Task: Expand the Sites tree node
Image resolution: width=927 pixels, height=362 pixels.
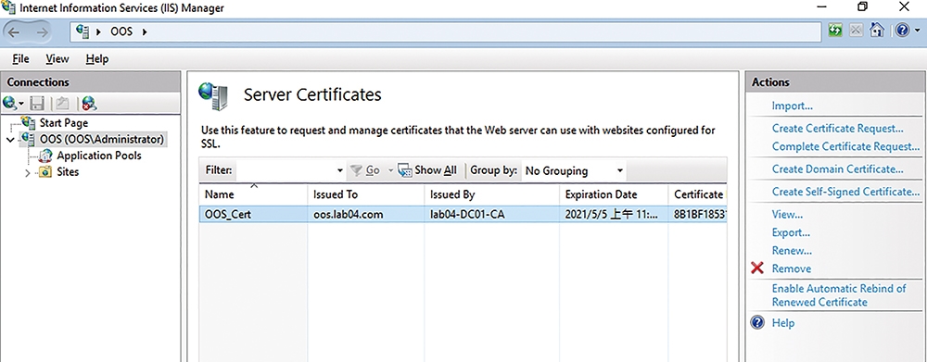Action: coord(27,173)
